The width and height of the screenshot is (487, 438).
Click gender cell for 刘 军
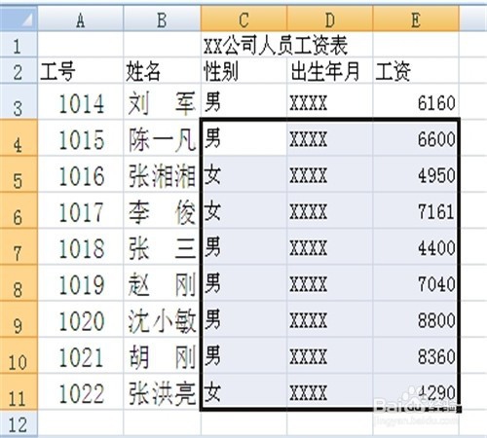click(x=243, y=101)
